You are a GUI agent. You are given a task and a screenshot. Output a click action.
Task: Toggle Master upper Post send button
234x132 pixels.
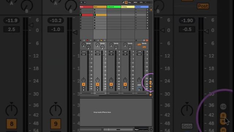click(139, 45)
